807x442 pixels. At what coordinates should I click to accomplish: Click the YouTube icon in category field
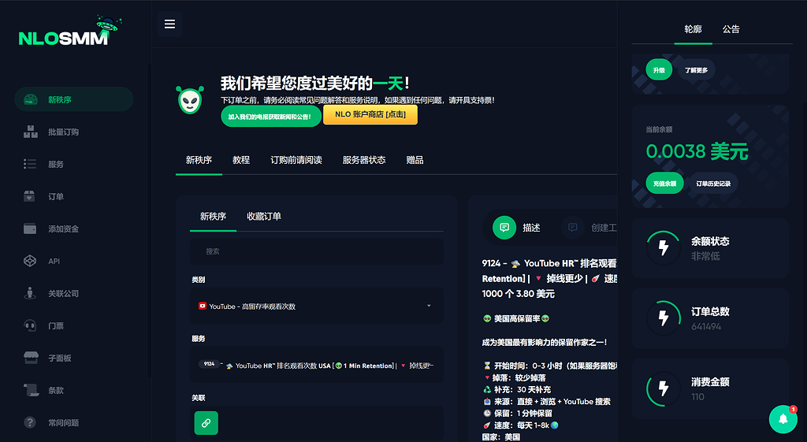(203, 306)
